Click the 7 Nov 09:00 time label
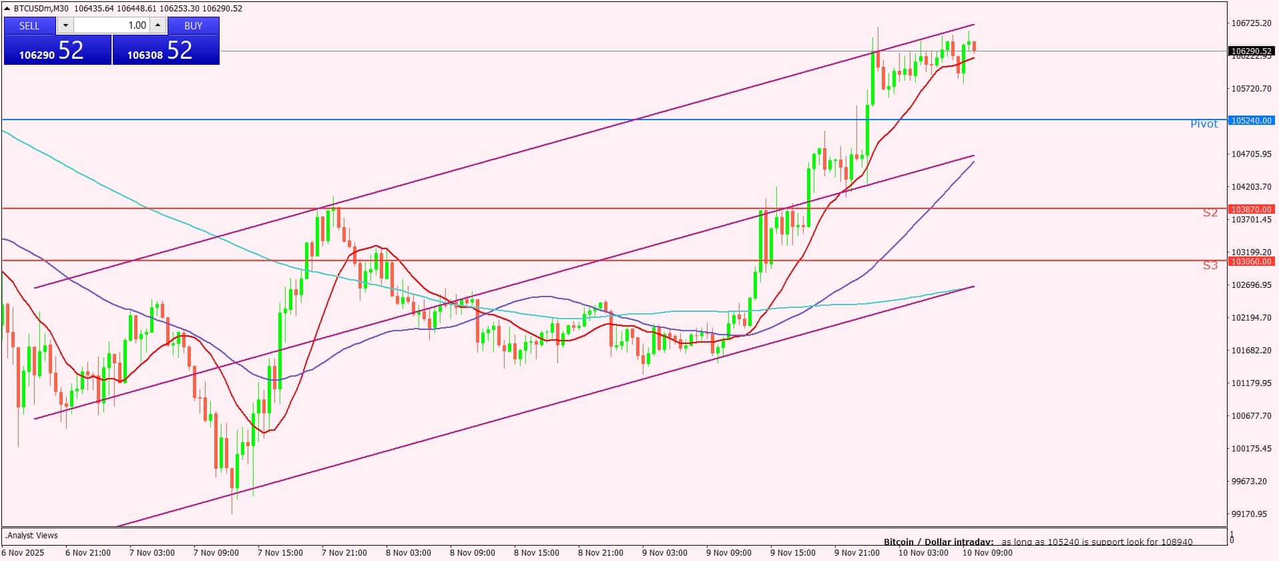The image size is (1279, 561). click(x=216, y=553)
